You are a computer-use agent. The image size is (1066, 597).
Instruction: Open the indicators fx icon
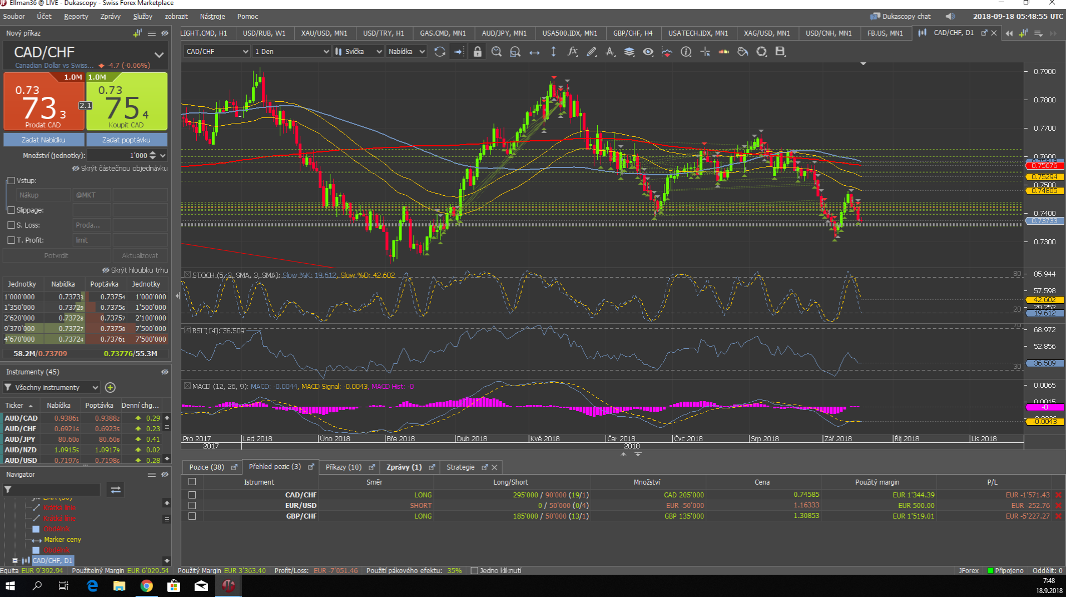point(572,52)
